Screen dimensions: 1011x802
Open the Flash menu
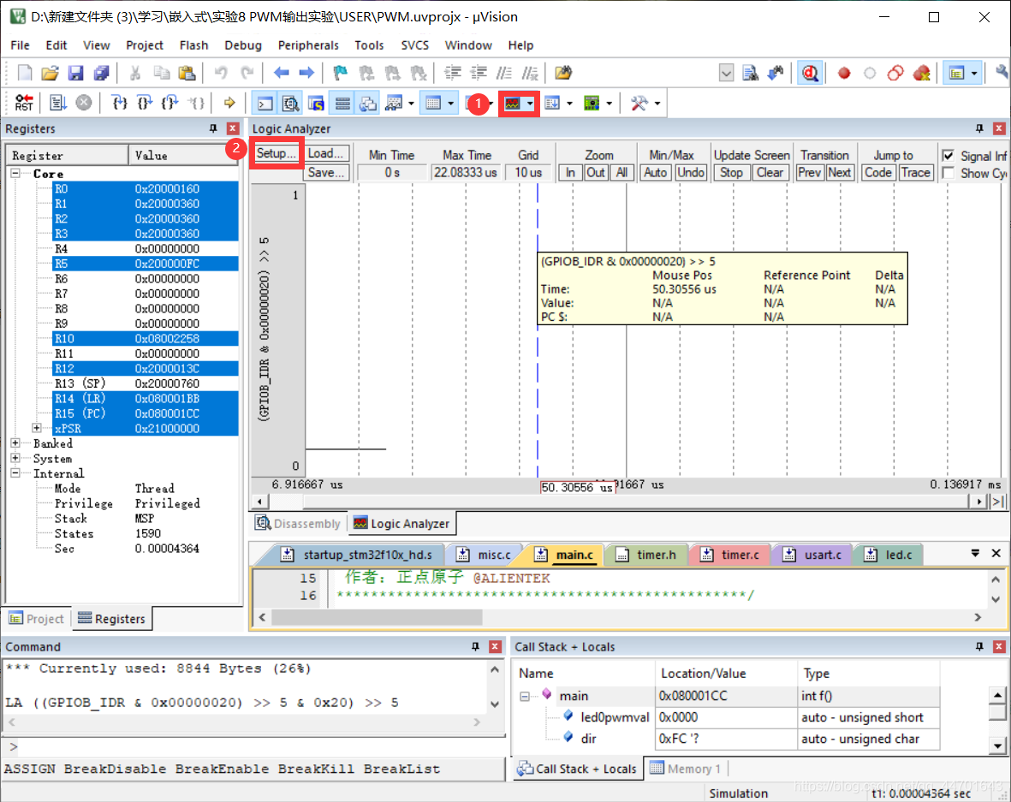(193, 45)
